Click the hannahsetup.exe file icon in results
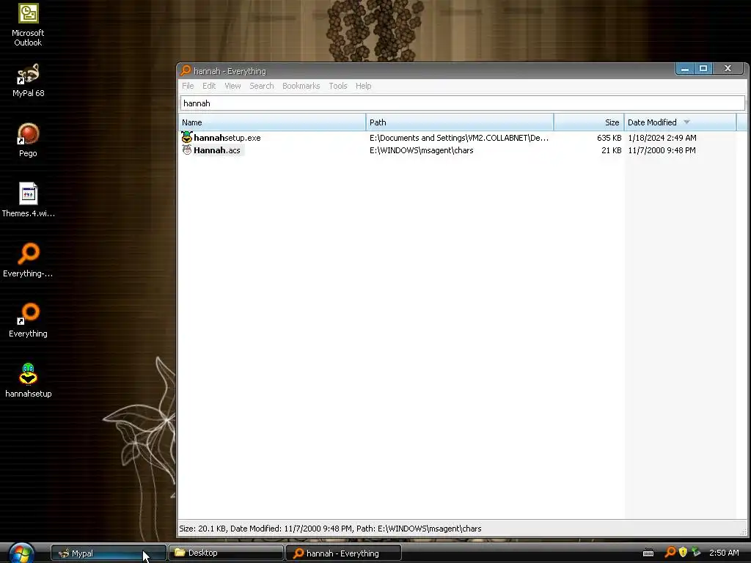The height and width of the screenshot is (563, 751). pos(187,137)
